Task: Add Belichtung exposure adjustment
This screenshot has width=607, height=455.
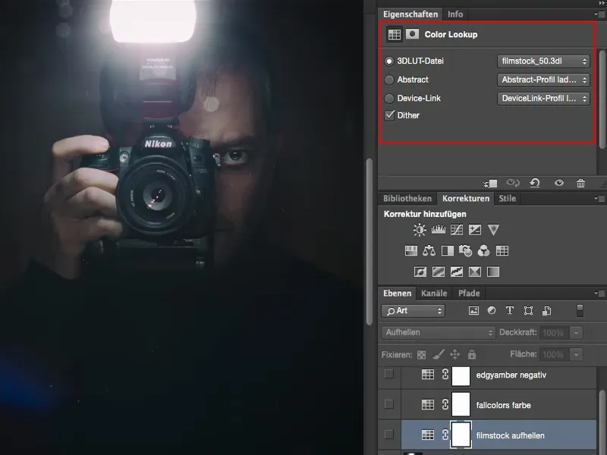Action: click(x=475, y=230)
